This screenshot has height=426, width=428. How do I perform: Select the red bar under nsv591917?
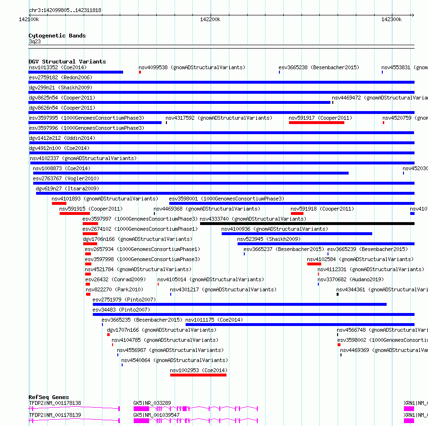316,123
